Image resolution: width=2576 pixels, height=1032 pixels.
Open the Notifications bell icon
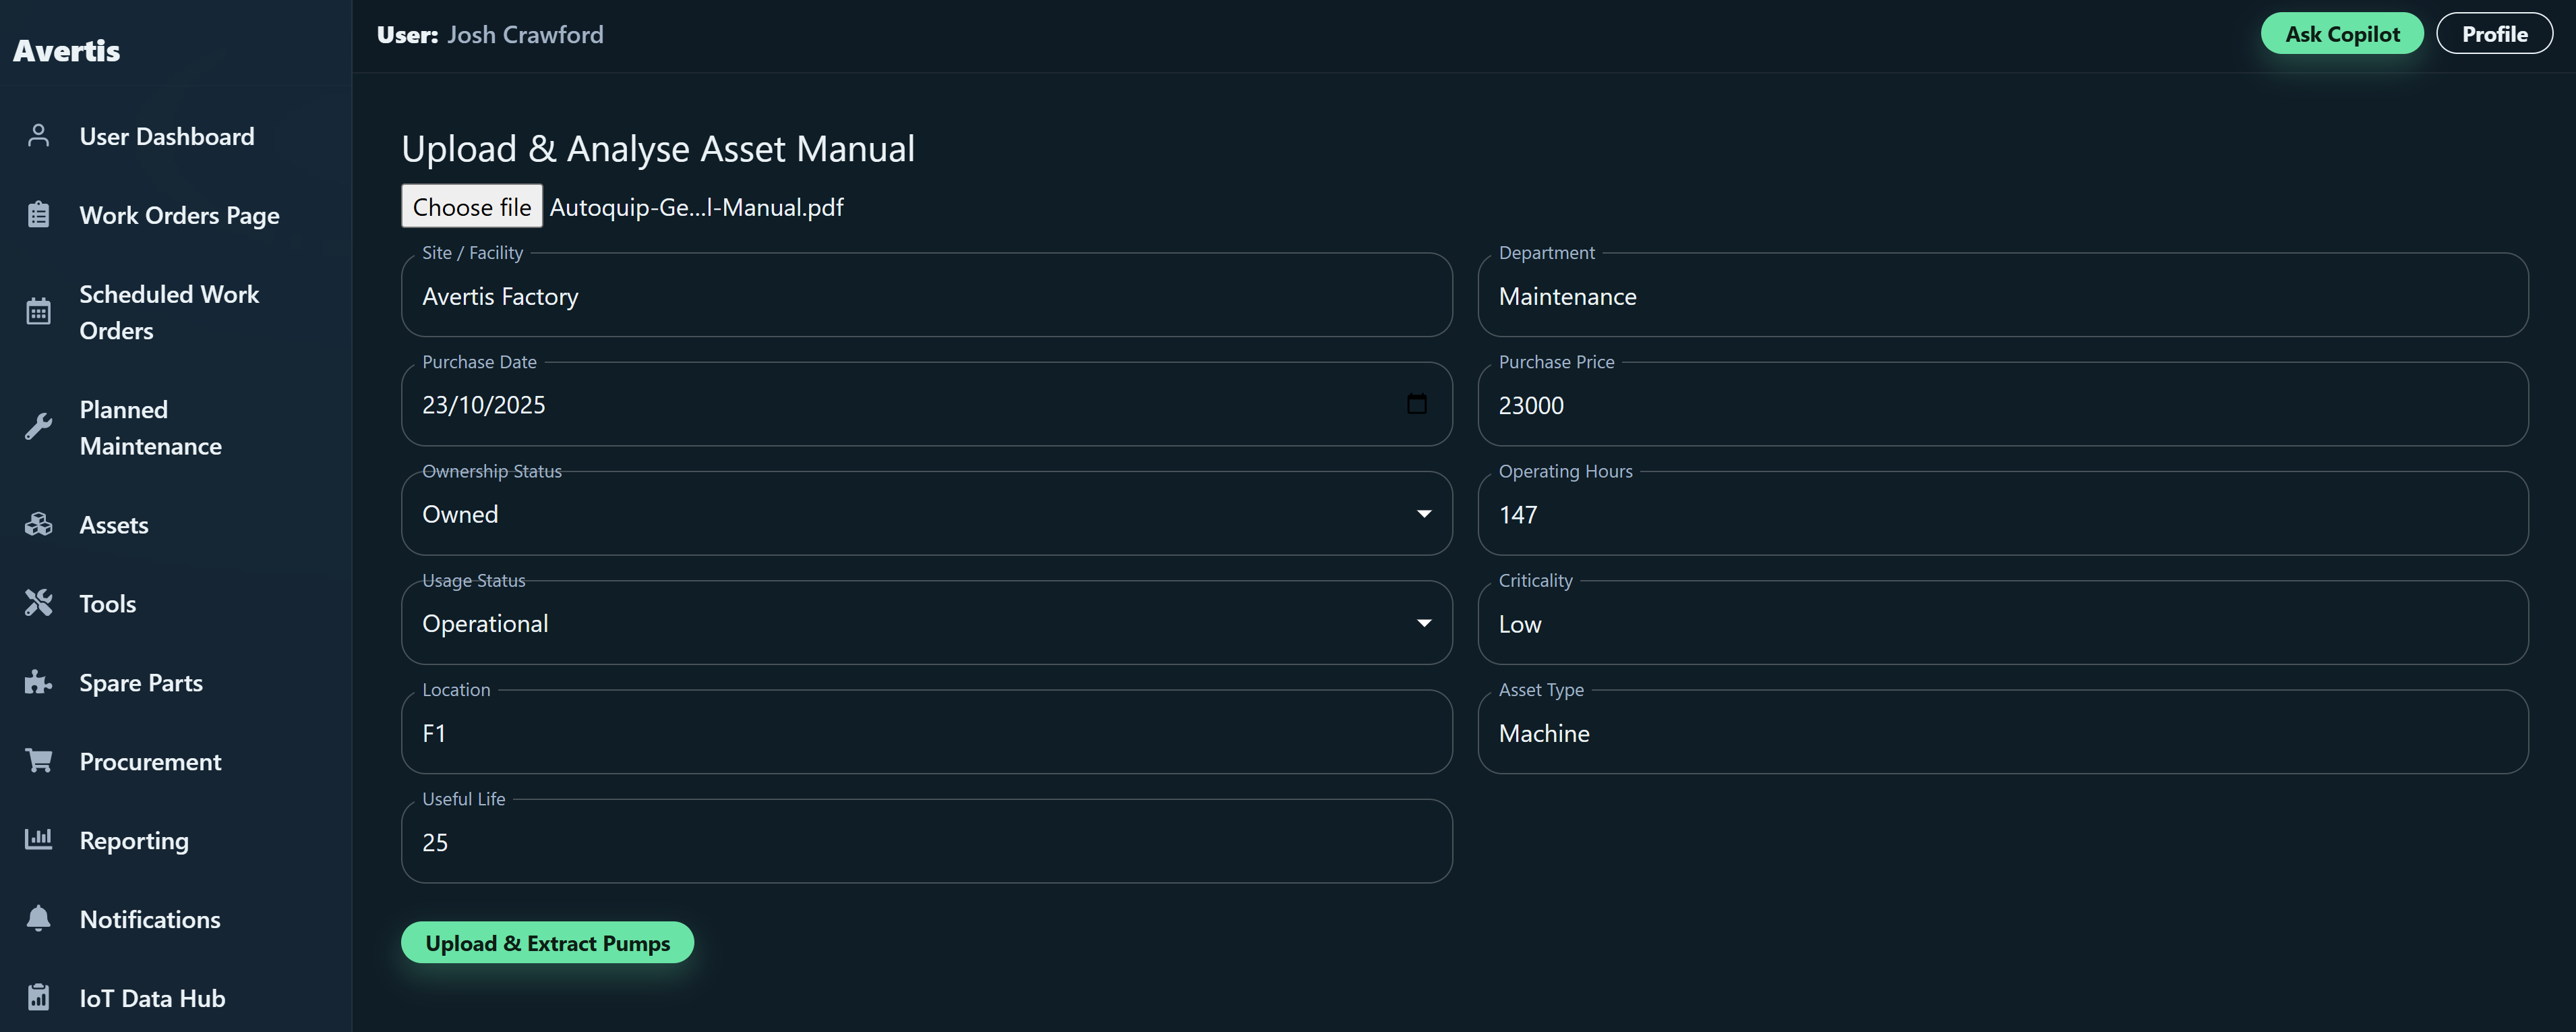click(x=38, y=918)
